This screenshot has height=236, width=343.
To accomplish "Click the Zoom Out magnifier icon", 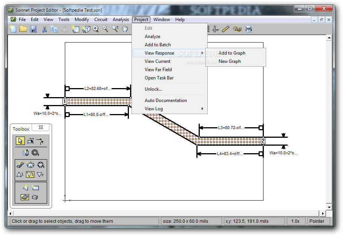I will click(x=106, y=29).
